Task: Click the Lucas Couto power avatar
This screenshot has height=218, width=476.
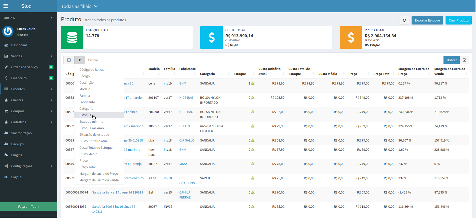Action: [8, 31]
